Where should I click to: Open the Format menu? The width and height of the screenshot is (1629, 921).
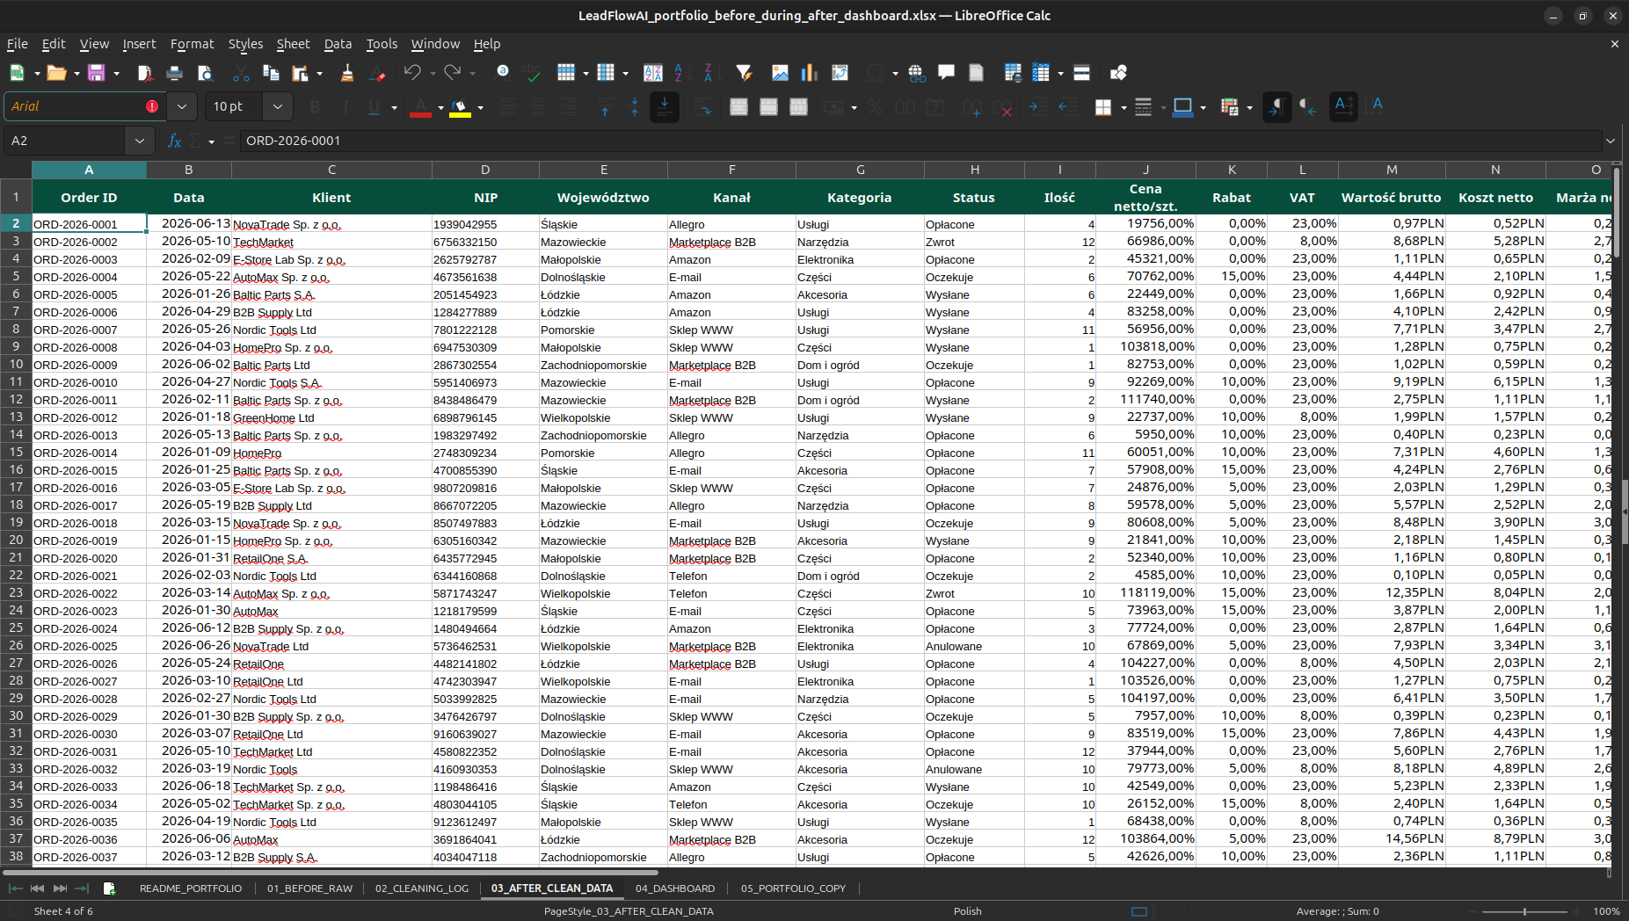(x=192, y=44)
